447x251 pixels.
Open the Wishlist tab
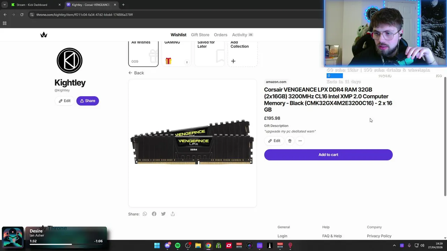[x=178, y=35]
